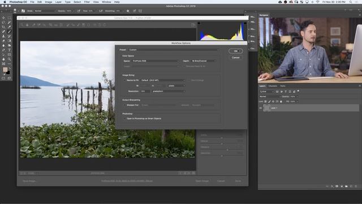Click Camera Raw hand tool icon
Viewport: 362px width, 204px height.
coord(27,25)
